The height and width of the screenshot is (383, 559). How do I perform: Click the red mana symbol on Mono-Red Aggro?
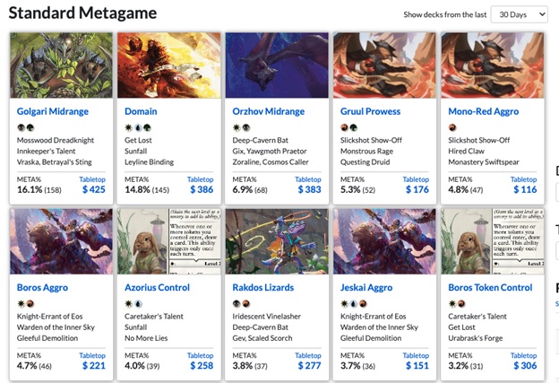click(451, 127)
